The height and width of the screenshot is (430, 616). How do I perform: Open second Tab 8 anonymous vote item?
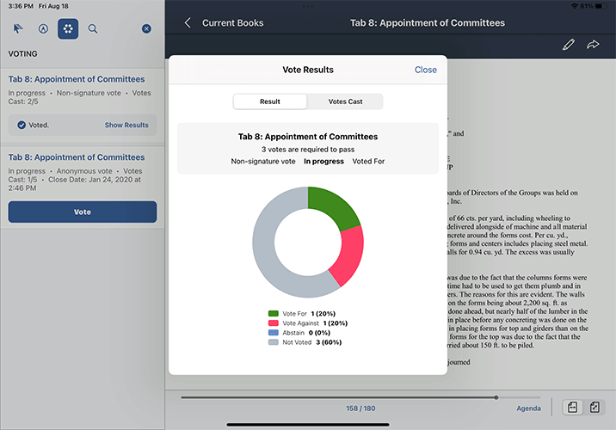[x=77, y=157]
